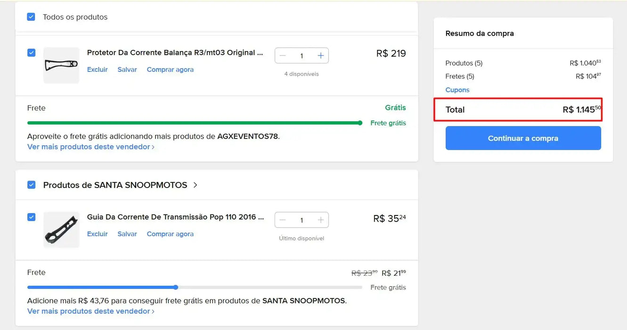Viewport: 627px width, 330px height.
Task: Expand Produtos de SANTA SNOOPMOTOS section
Action: [195, 185]
